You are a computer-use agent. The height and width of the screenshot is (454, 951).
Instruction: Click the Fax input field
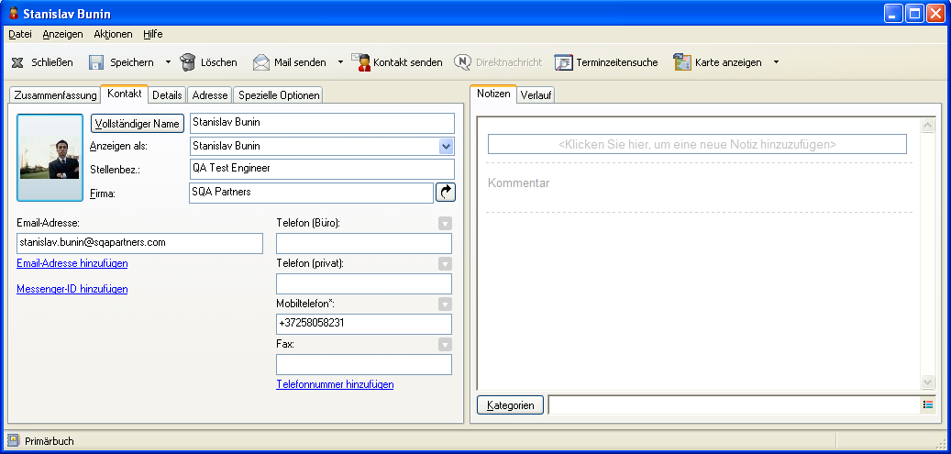pyautogui.click(x=364, y=365)
